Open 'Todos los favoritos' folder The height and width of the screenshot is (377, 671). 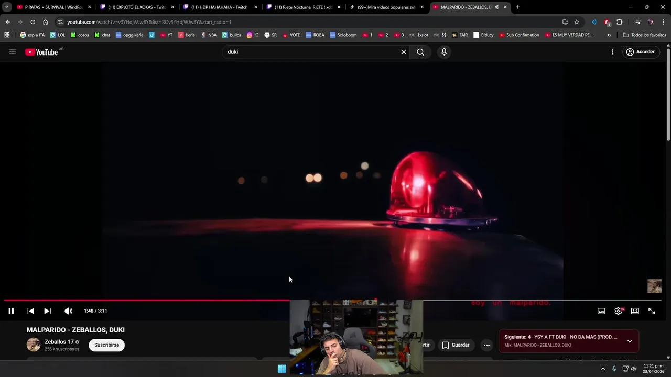tap(644, 35)
